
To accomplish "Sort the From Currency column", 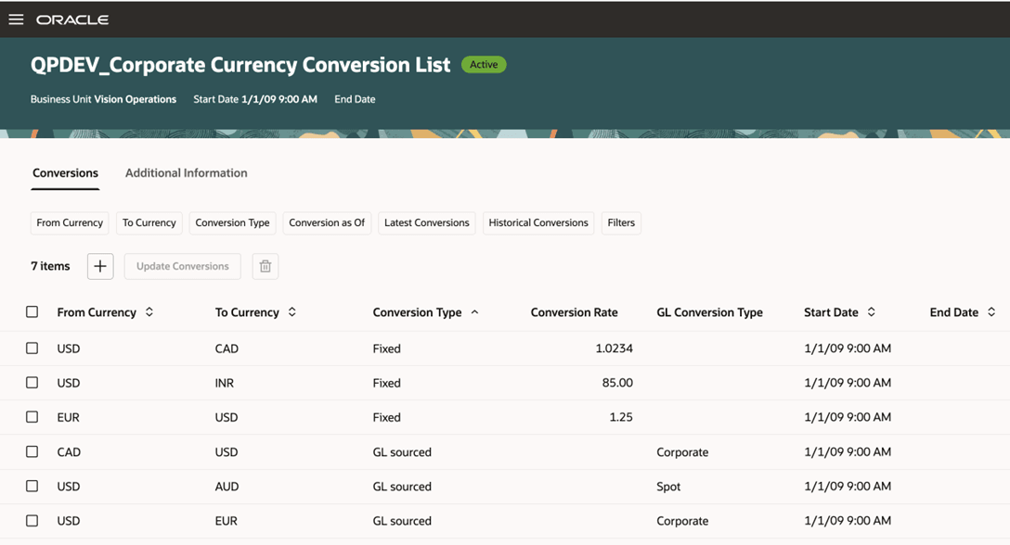I will pos(149,312).
